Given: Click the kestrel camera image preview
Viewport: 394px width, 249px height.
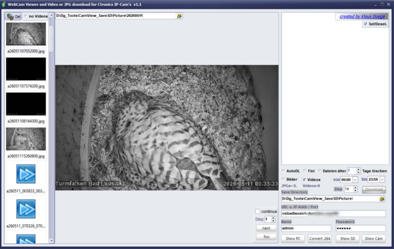Looking at the screenshot, I should point(167,128).
